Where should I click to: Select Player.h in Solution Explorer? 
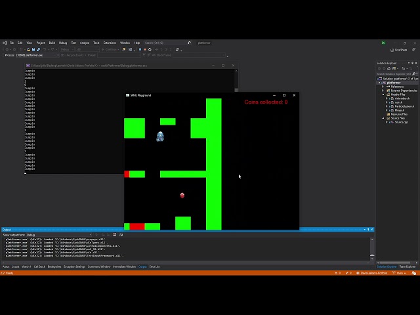(x=399, y=110)
